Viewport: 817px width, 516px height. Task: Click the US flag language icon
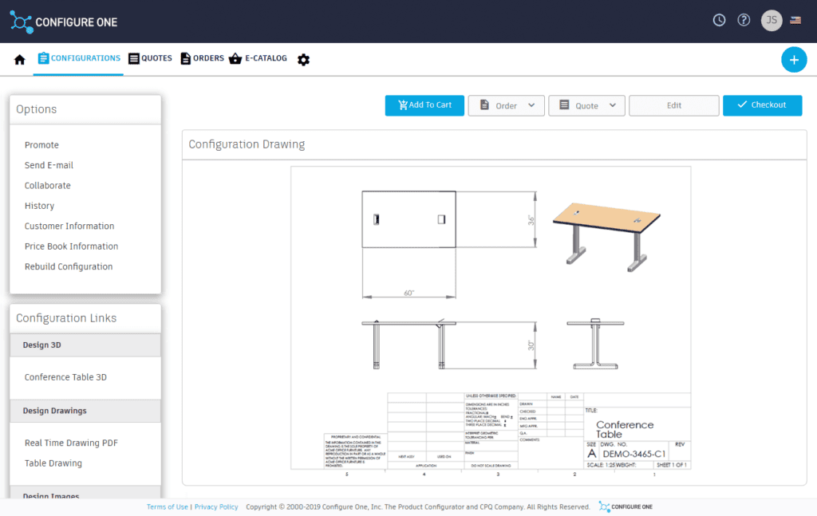pos(795,20)
